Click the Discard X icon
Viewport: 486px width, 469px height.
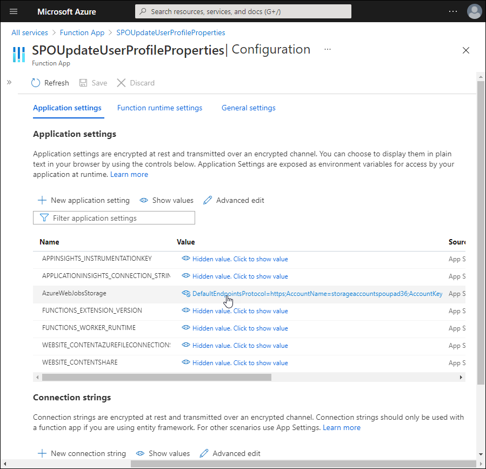click(121, 83)
